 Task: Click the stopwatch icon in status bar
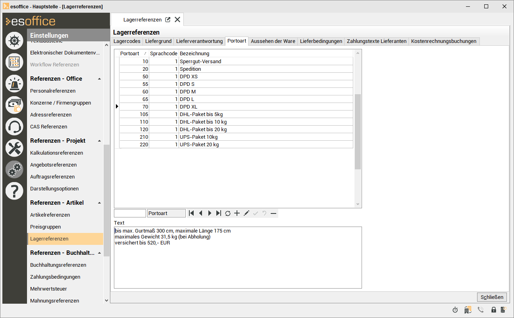tap(455, 310)
